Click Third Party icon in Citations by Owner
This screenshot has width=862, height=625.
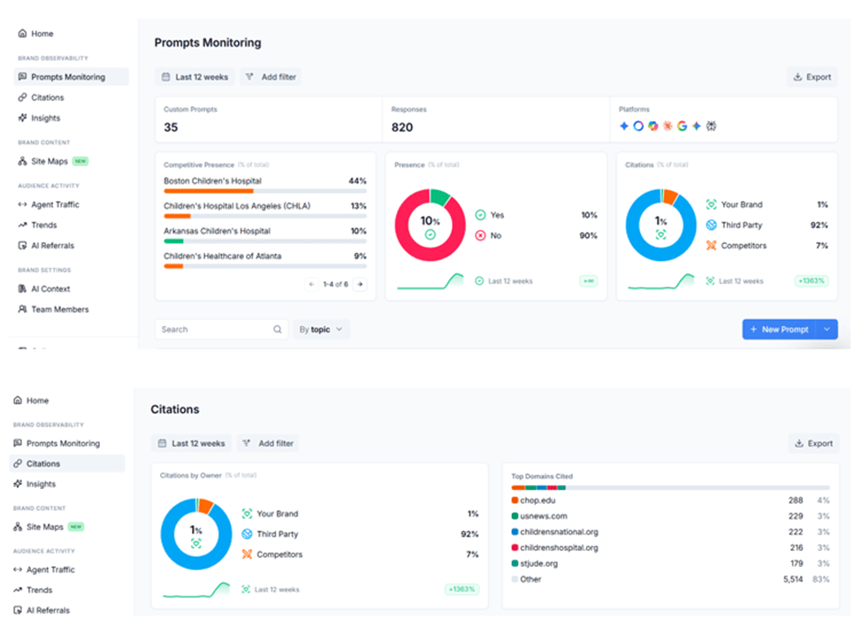pyautogui.click(x=247, y=534)
